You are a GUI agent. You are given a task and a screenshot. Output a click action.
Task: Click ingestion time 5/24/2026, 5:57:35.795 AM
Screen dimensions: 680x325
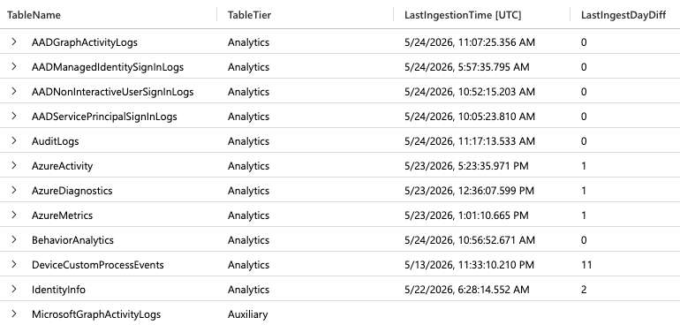coord(466,67)
